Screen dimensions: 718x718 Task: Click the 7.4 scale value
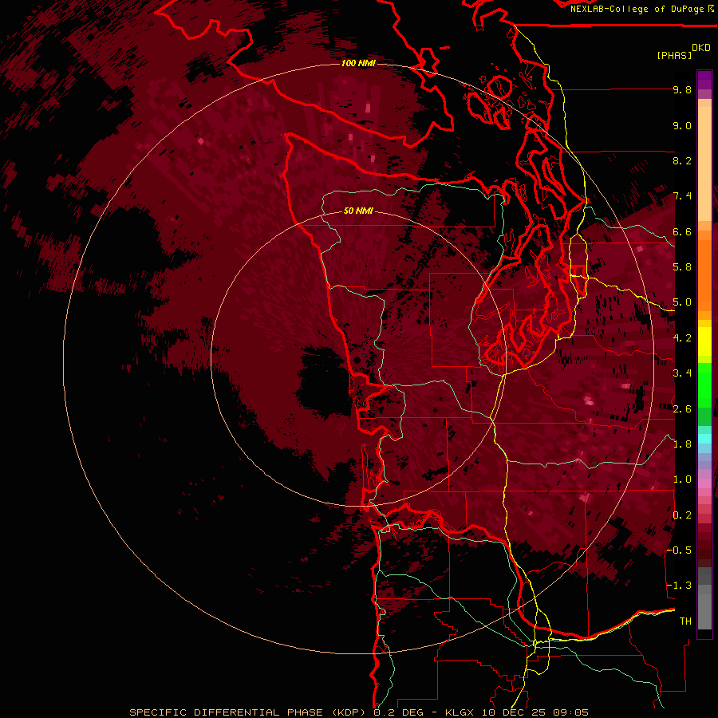pyautogui.click(x=682, y=196)
